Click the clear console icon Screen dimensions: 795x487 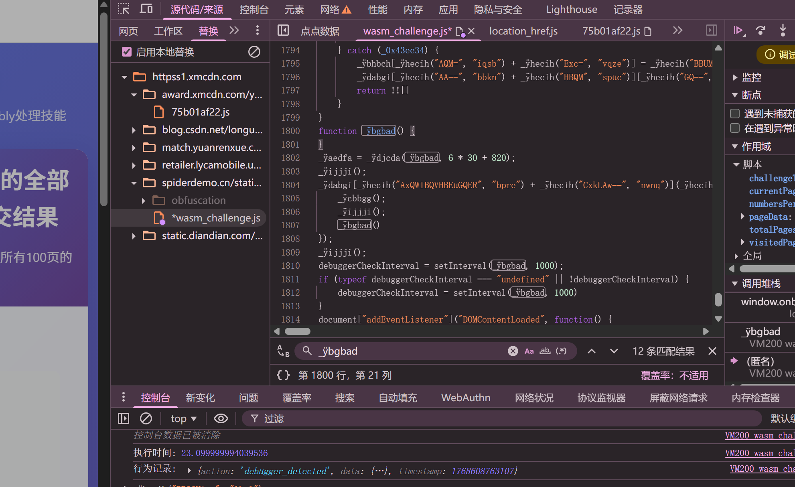146,418
